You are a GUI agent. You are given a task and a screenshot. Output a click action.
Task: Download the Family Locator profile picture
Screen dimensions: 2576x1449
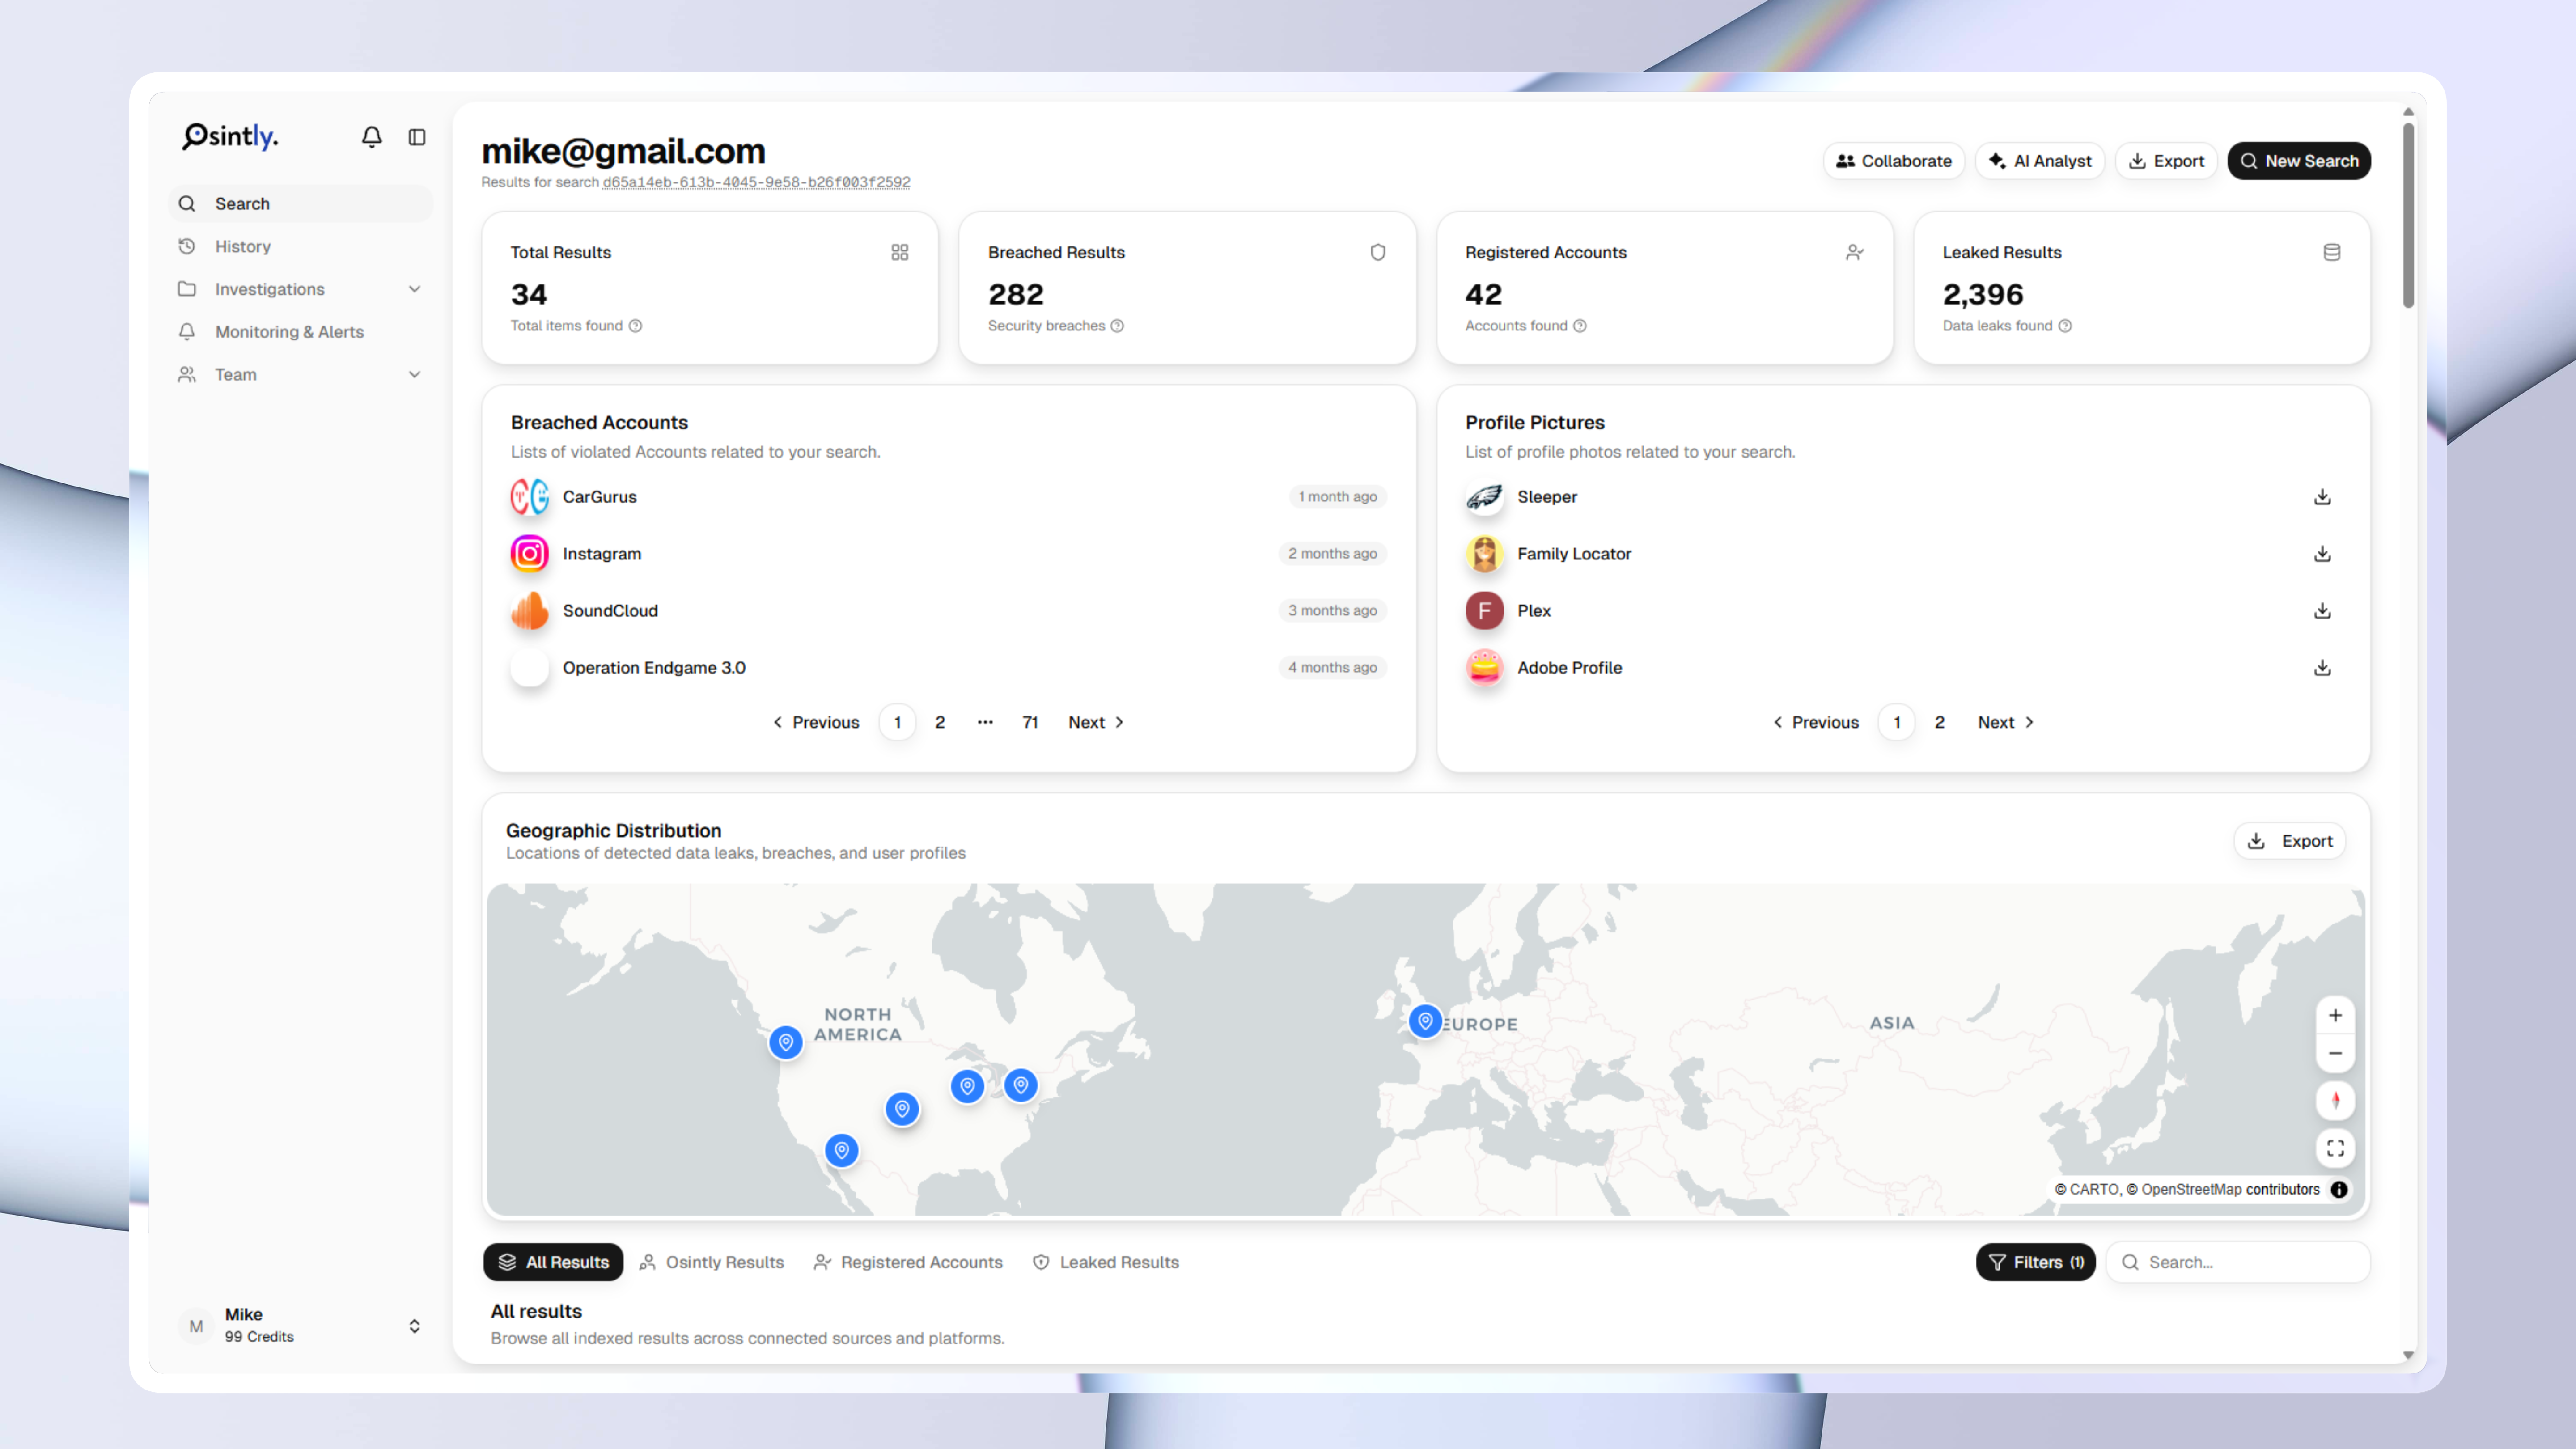pos(2323,554)
